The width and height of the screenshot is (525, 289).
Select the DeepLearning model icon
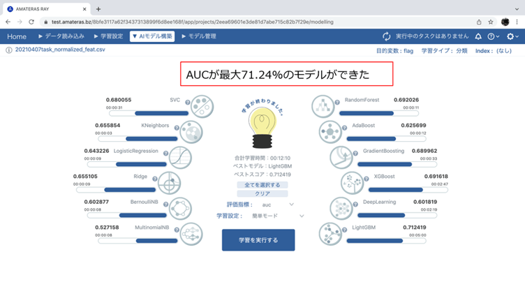[x=341, y=209]
